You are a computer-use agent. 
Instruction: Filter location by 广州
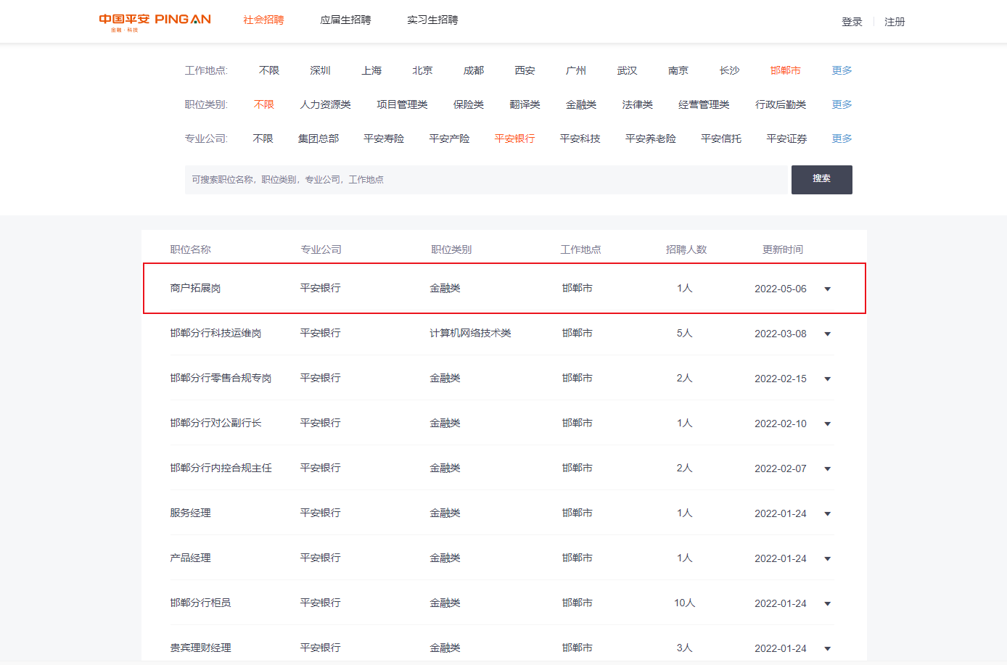[576, 70]
